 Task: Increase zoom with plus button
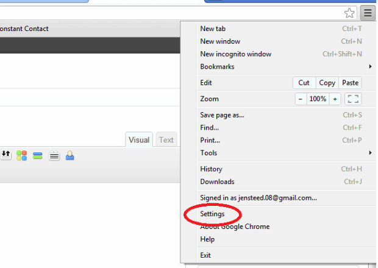pos(335,99)
